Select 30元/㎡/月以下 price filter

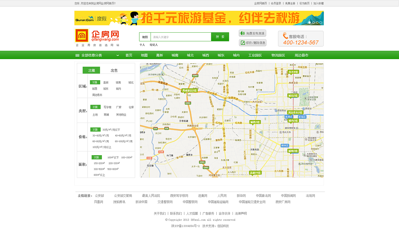[x=111, y=130]
